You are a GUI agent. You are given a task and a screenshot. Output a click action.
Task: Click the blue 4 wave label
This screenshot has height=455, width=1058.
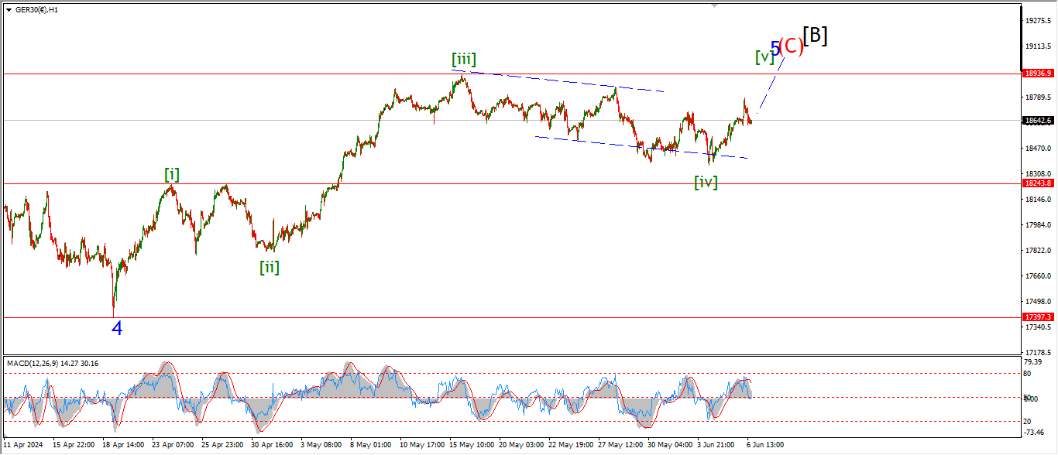[117, 329]
